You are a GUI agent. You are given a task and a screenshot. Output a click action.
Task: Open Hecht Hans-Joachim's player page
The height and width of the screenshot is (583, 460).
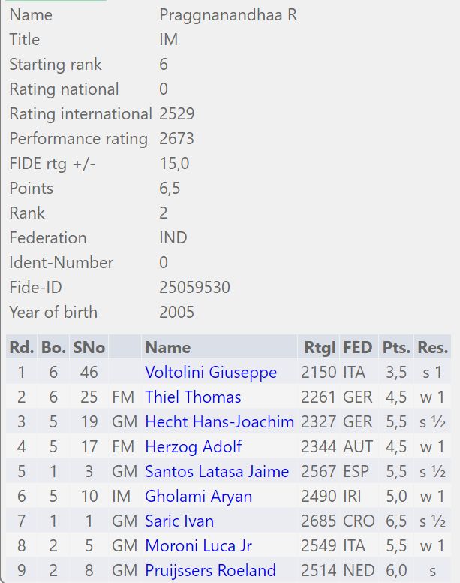pos(219,422)
